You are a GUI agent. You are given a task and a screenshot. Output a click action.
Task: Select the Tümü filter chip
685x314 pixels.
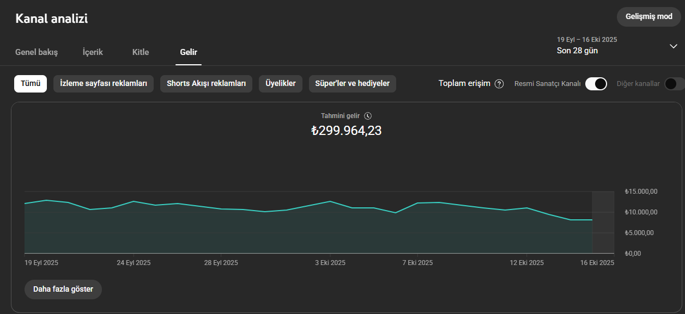click(x=31, y=84)
